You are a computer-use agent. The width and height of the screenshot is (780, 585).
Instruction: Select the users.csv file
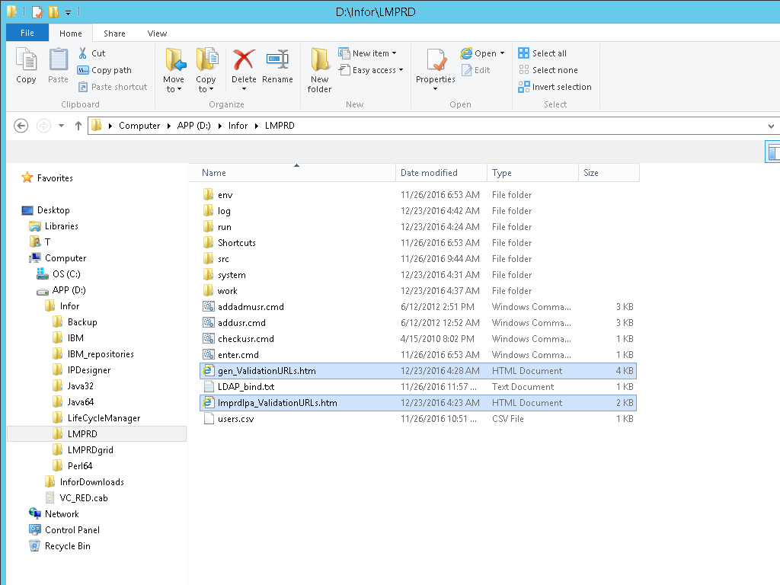coord(235,419)
